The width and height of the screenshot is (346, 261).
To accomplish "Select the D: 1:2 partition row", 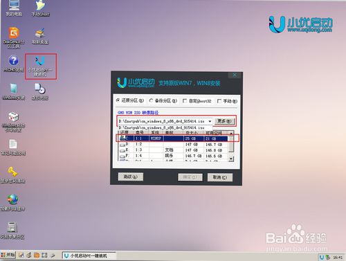I will click(174, 144).
